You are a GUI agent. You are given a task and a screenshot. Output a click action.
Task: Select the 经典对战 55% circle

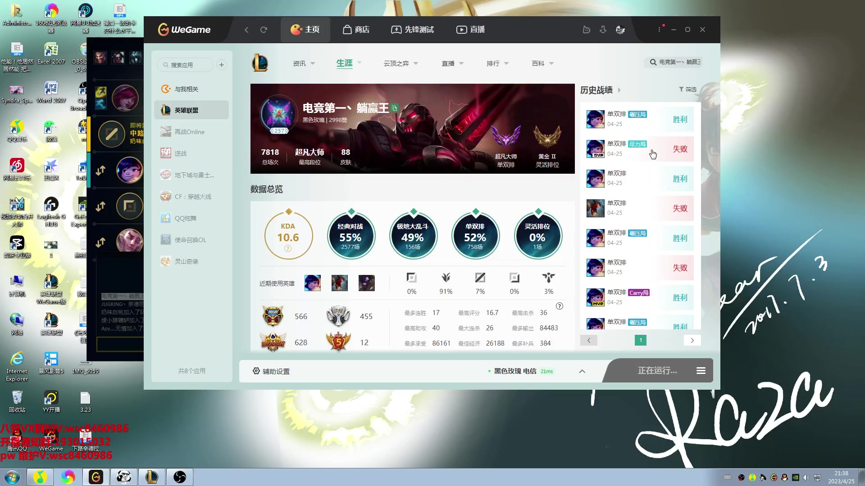[351, 236]
